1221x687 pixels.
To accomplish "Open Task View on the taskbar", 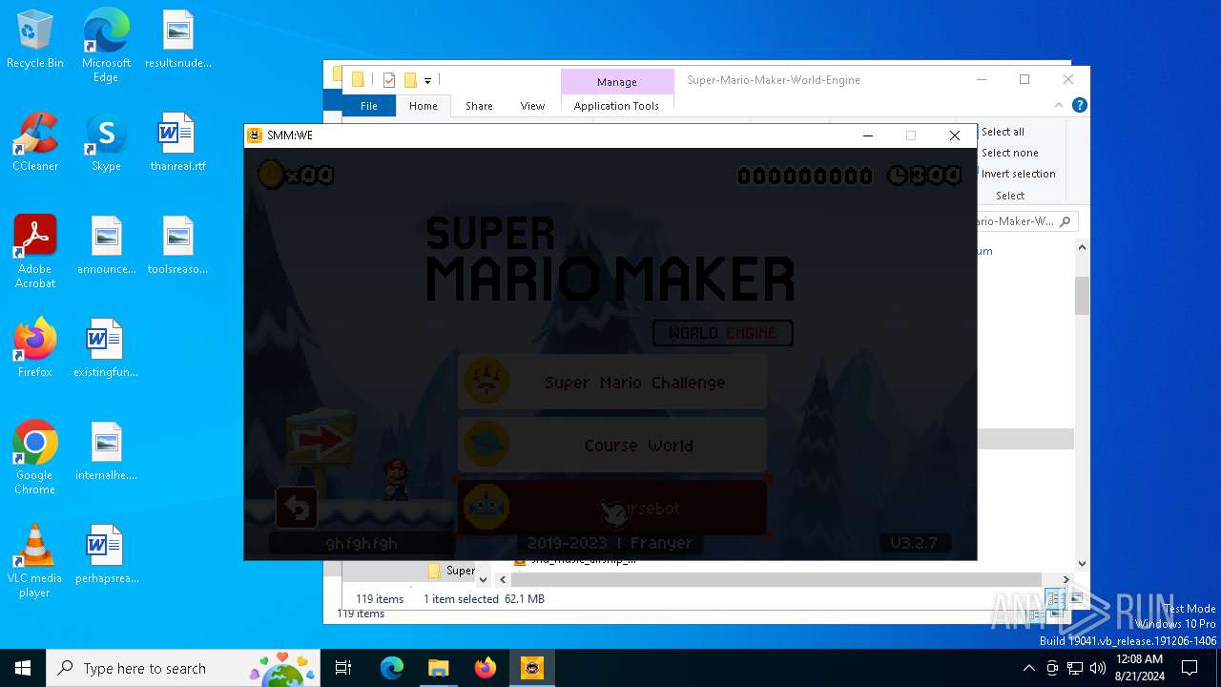I will coord(343,668).
